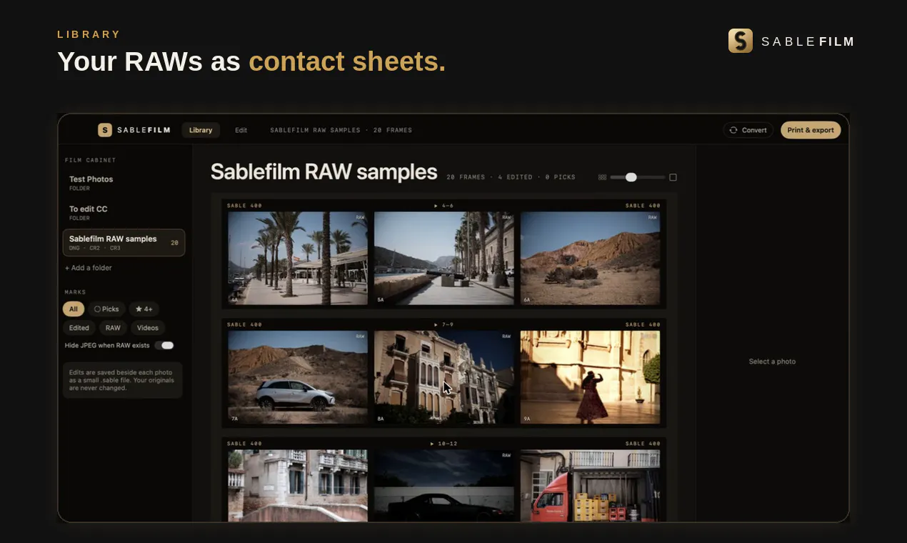Click the 10–12 strip label
This screenshot has width=907, height=543.
pos(444,444)
